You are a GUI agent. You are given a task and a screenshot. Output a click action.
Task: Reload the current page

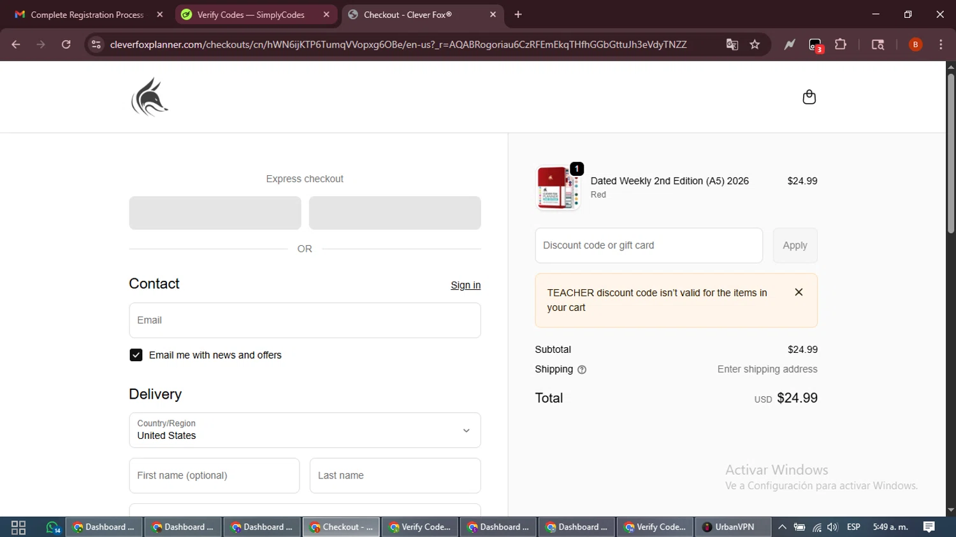[66, 45]
